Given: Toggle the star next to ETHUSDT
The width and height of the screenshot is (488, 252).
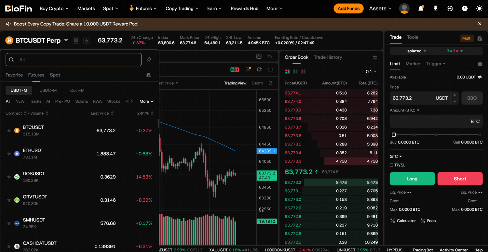Looking at the screenshot, I should (x=9, y=154).
